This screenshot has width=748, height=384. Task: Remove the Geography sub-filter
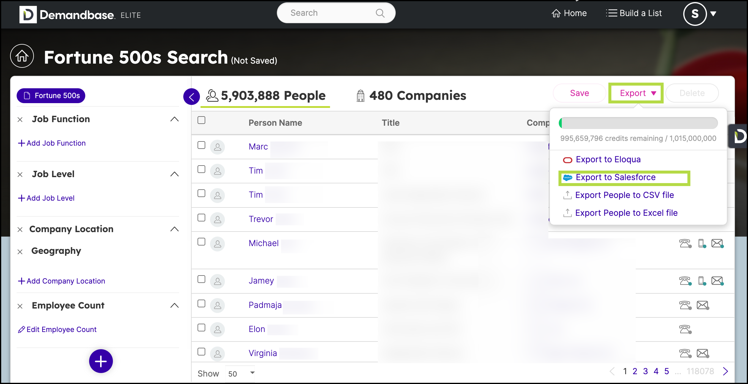(x=20, y=252)
